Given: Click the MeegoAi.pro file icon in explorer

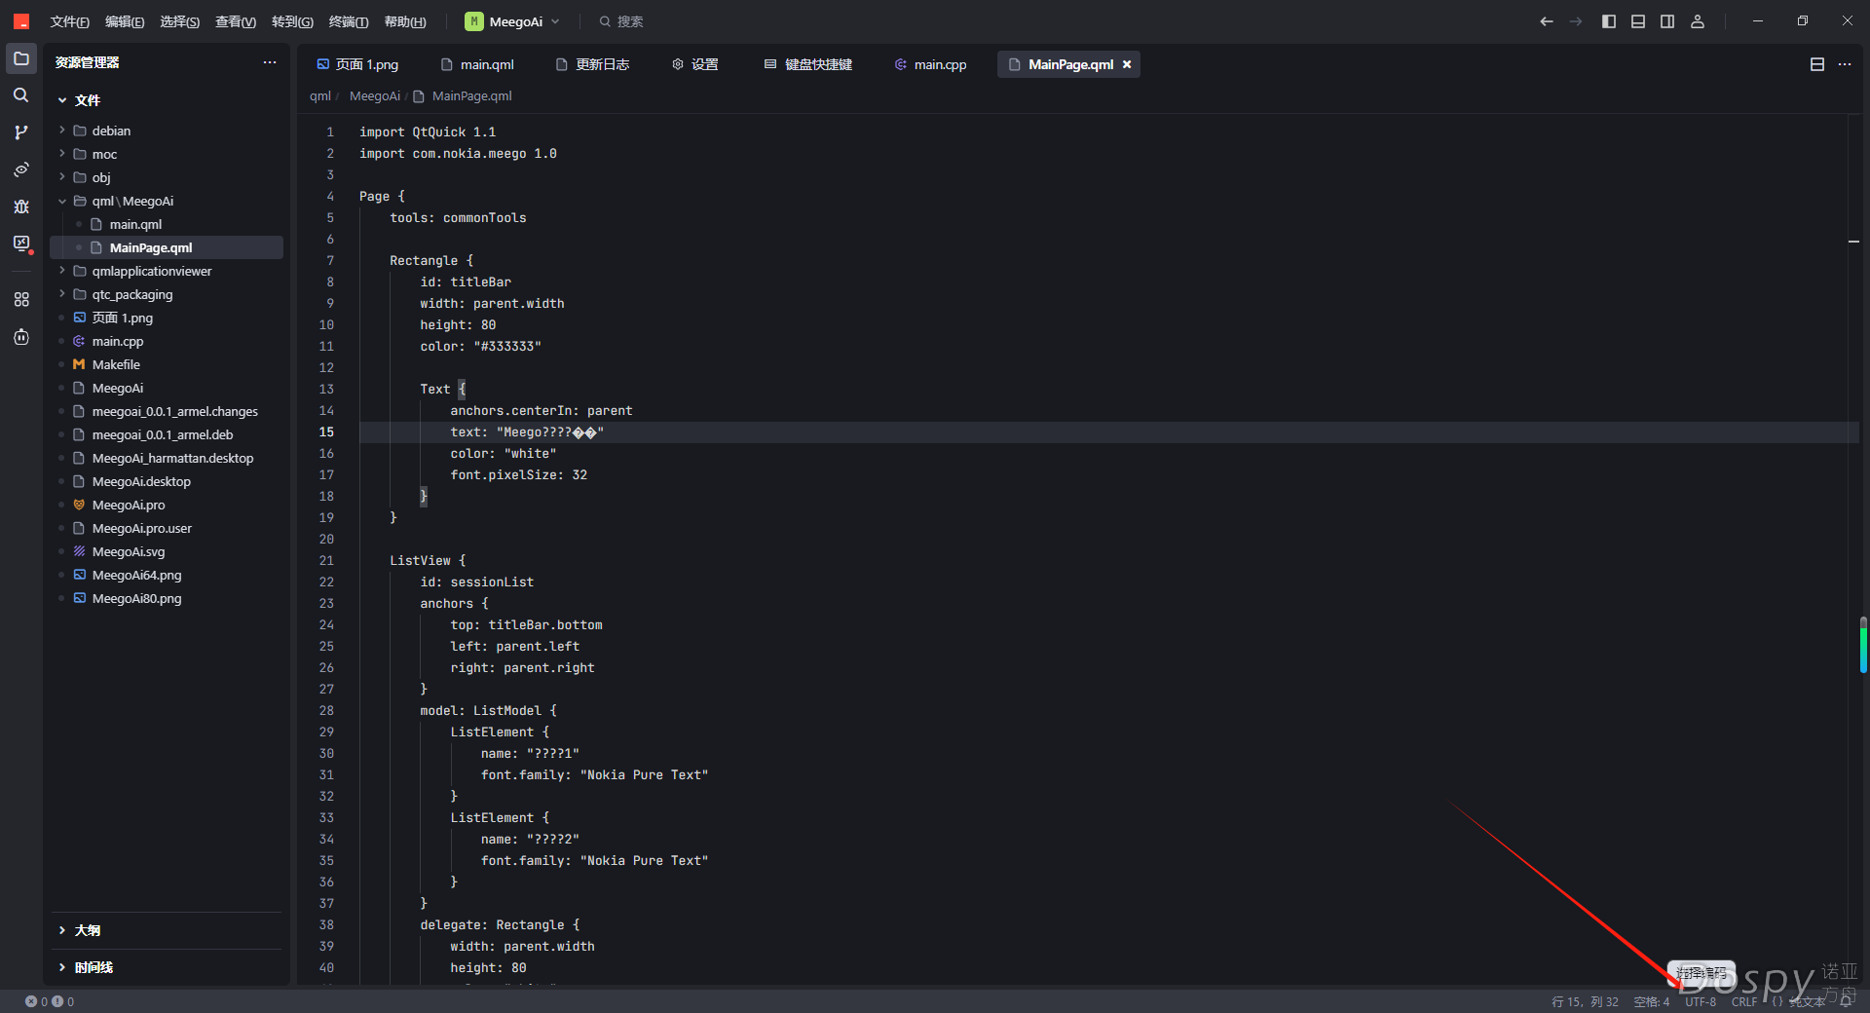Looking at the screenshot, I should (79, 505).
